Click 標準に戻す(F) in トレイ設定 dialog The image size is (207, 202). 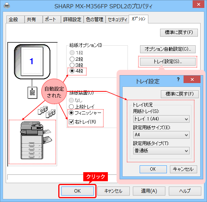click(179, 94)
